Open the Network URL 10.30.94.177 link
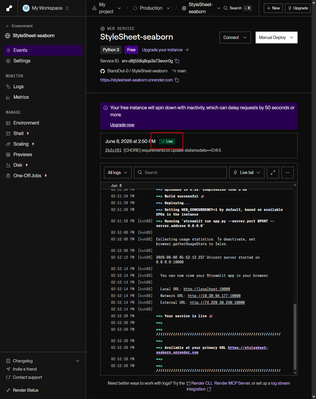 tap(214, 296)
